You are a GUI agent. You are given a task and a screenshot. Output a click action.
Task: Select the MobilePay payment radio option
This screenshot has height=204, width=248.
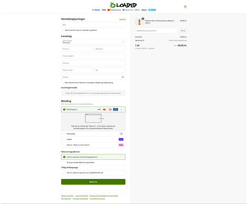coord(64,134)
